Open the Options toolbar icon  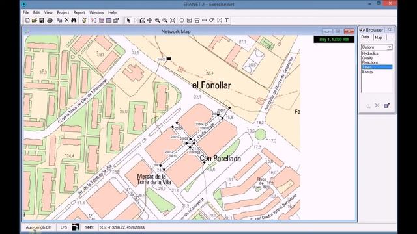click(x=116, y=20)
